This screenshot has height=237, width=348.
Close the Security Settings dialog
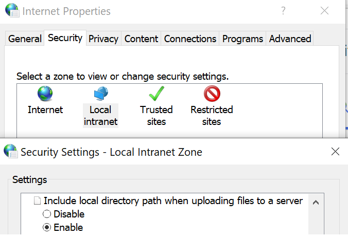tap(335, 152)
